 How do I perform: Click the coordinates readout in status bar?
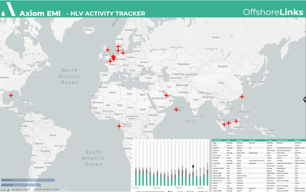tap(20, 190)
